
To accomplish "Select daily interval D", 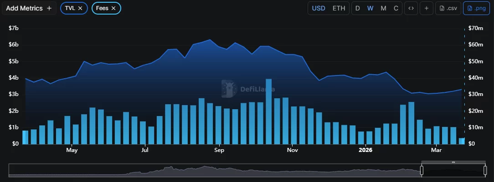I will [x=357, y=8].
